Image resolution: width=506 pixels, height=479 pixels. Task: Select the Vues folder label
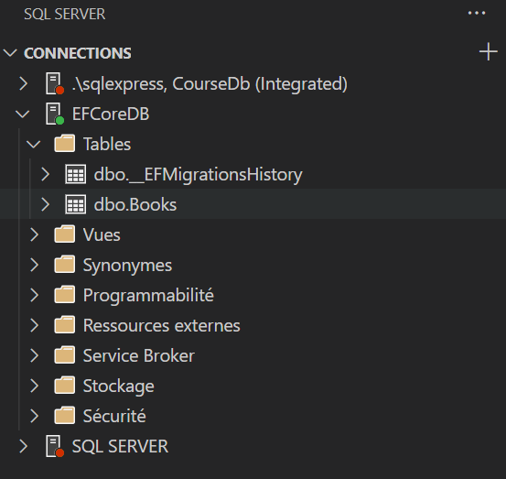(102, 234)
